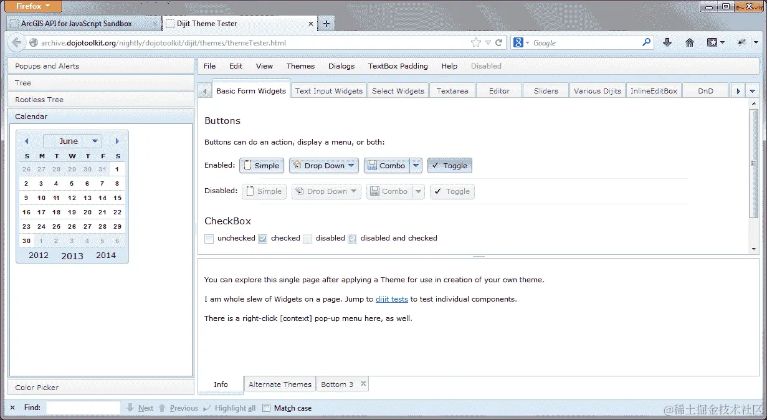Select June 15 in the calendar
This screenshot has width=767, height=420.
tap(117, 198)
